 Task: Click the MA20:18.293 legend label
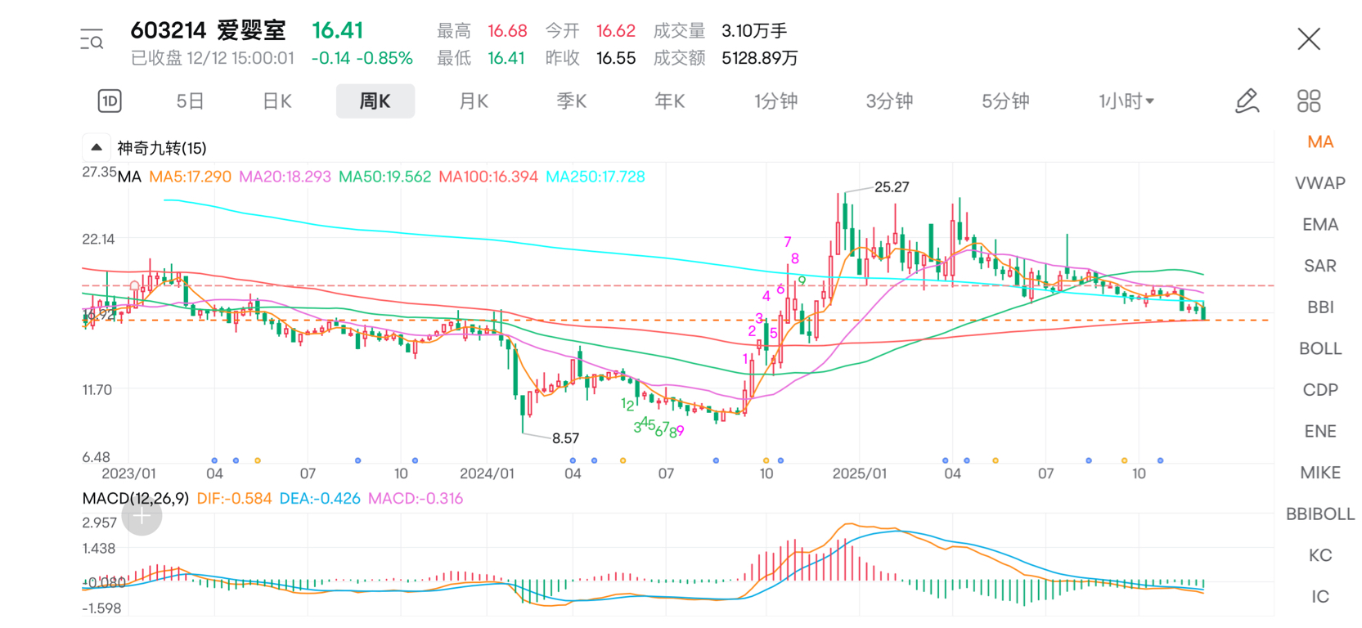[285, 177]
